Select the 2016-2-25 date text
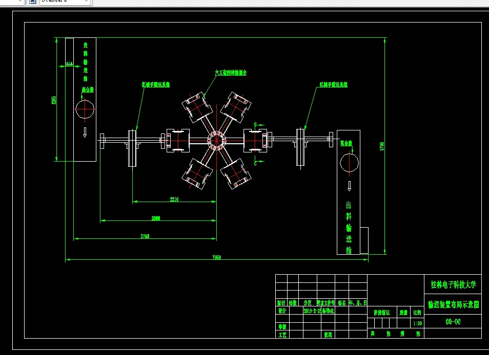The width and height of the screenshot is (489, 355). (x=313, y=310)
